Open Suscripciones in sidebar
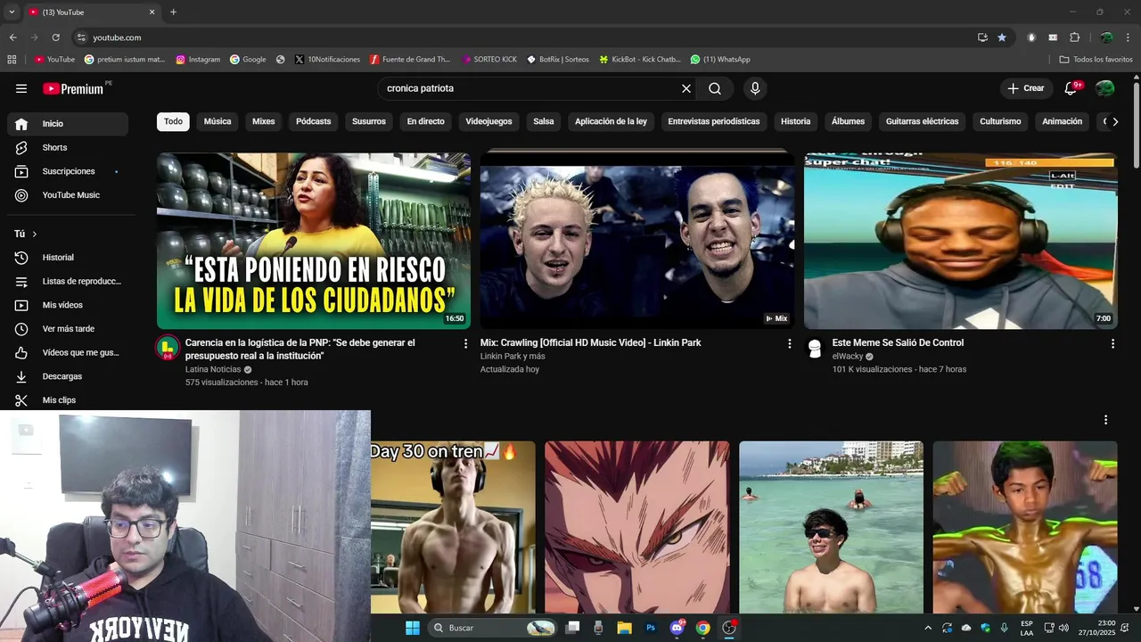The image size is (1141, 642). (x=68, y=171)
